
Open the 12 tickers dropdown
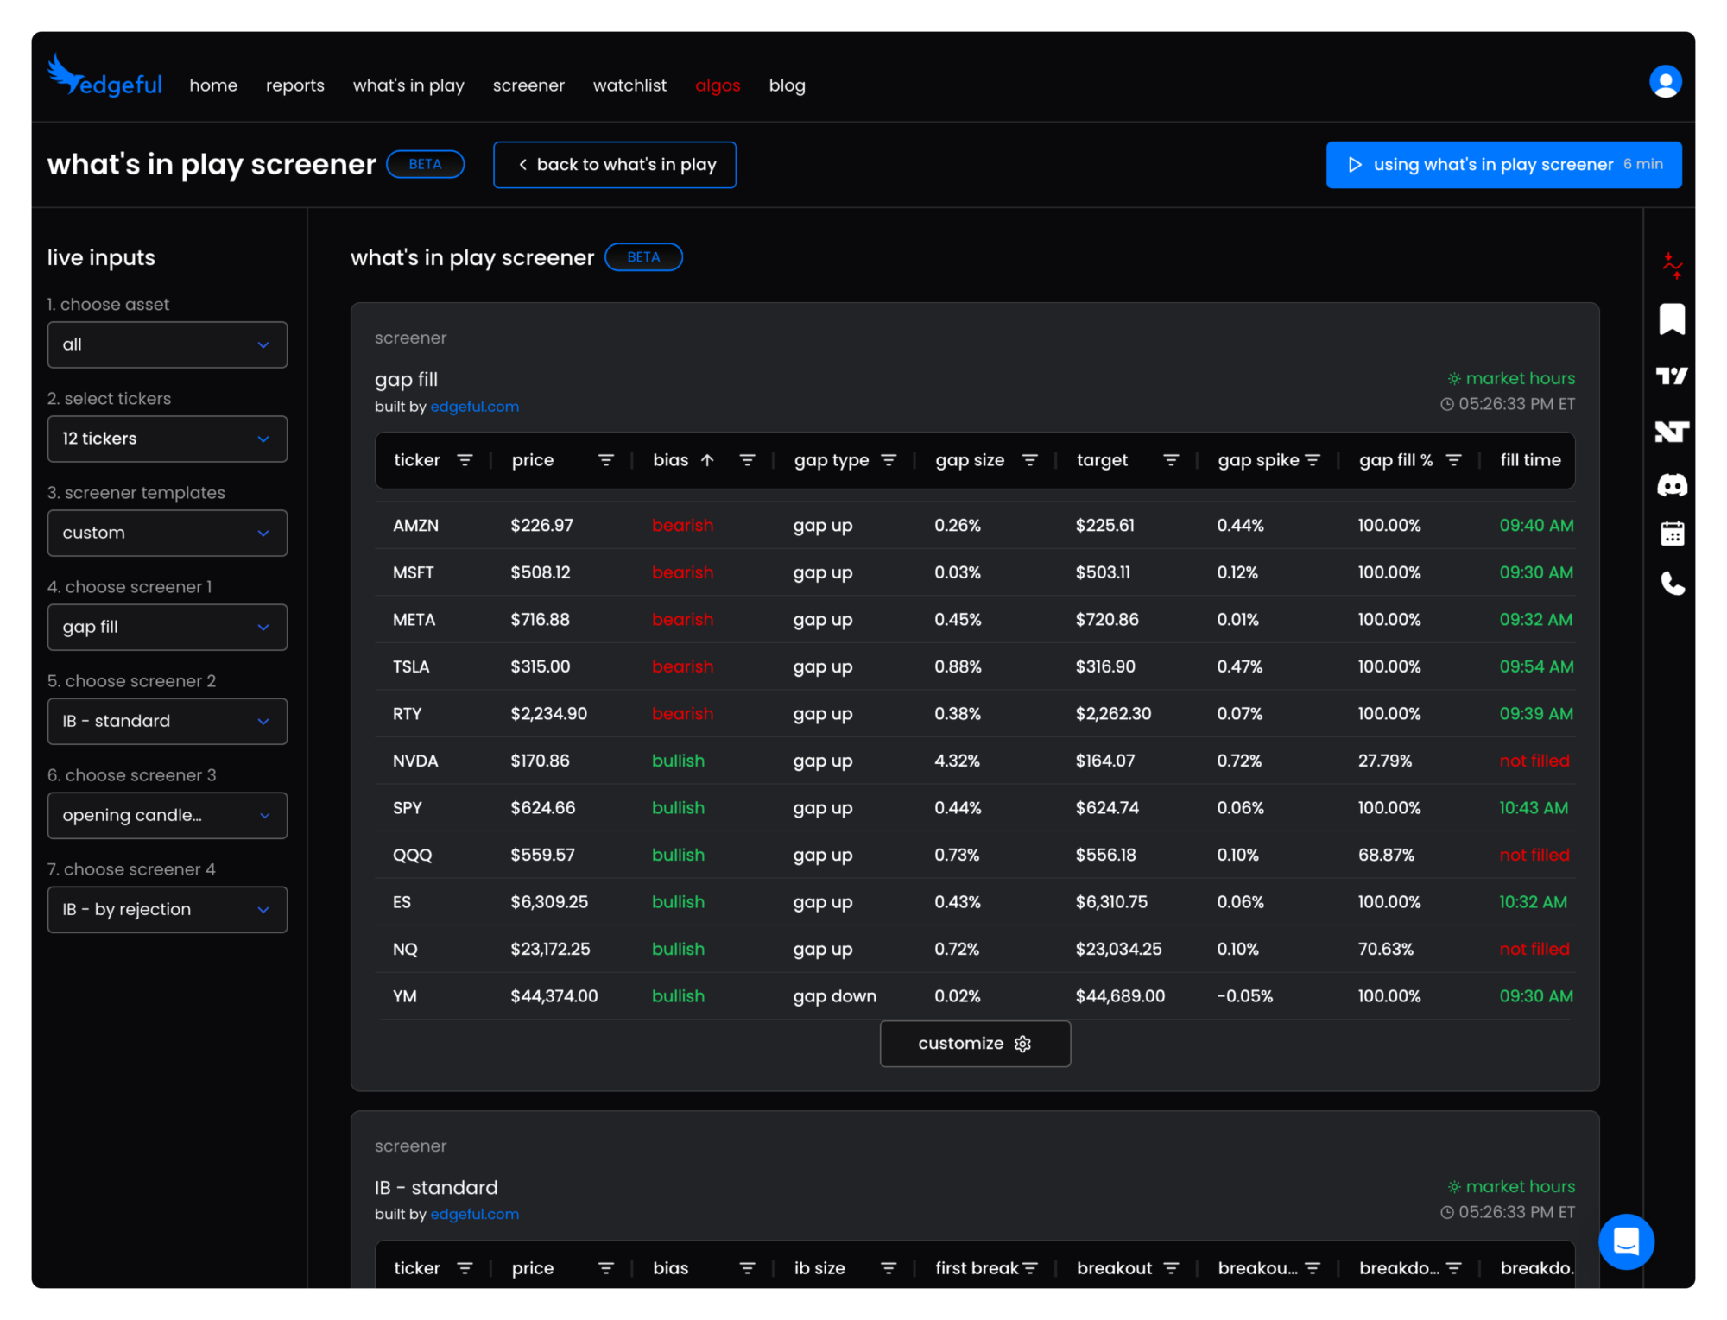coord(168,439)
